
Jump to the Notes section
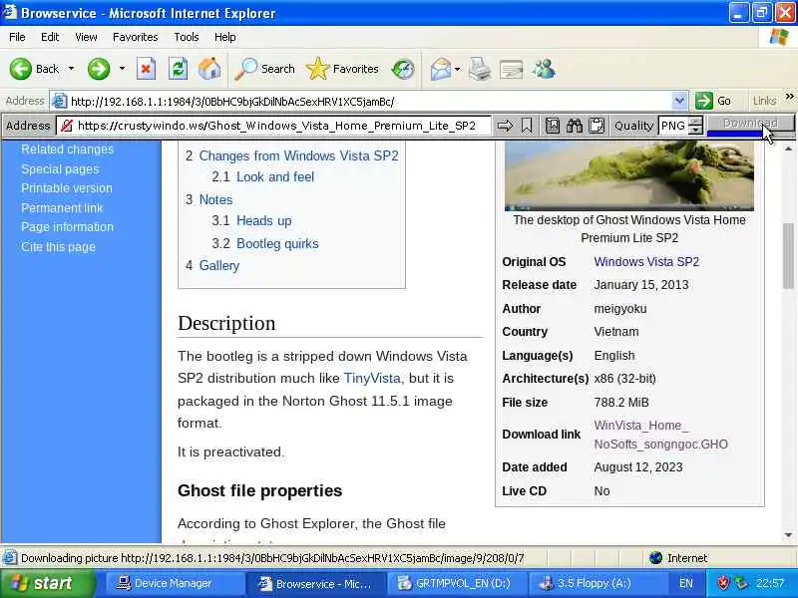click(x=215, y=200)
